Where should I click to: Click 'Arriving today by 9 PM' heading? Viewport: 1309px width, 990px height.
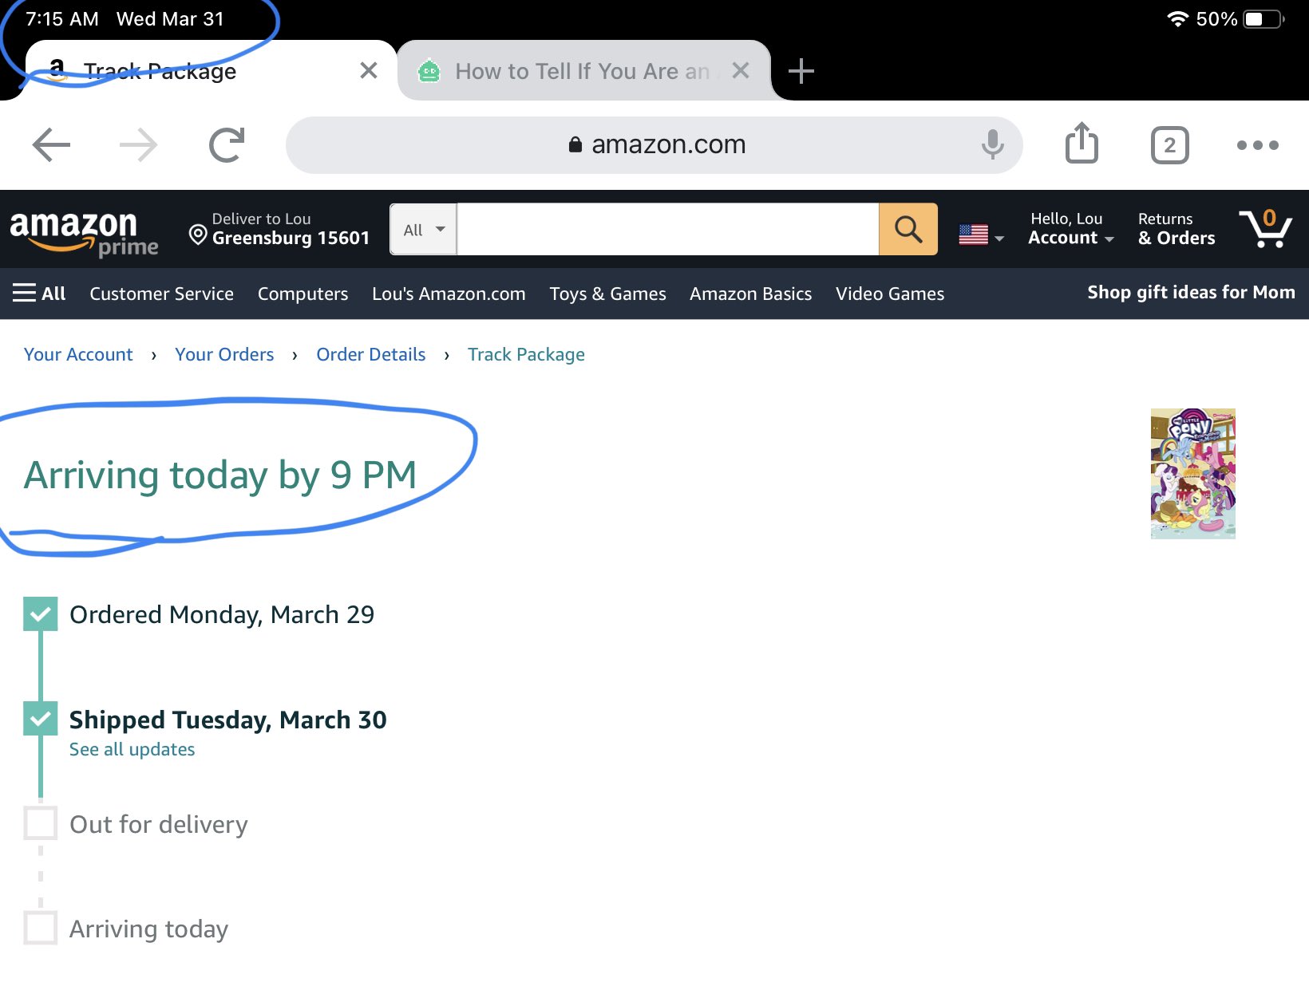220,475
